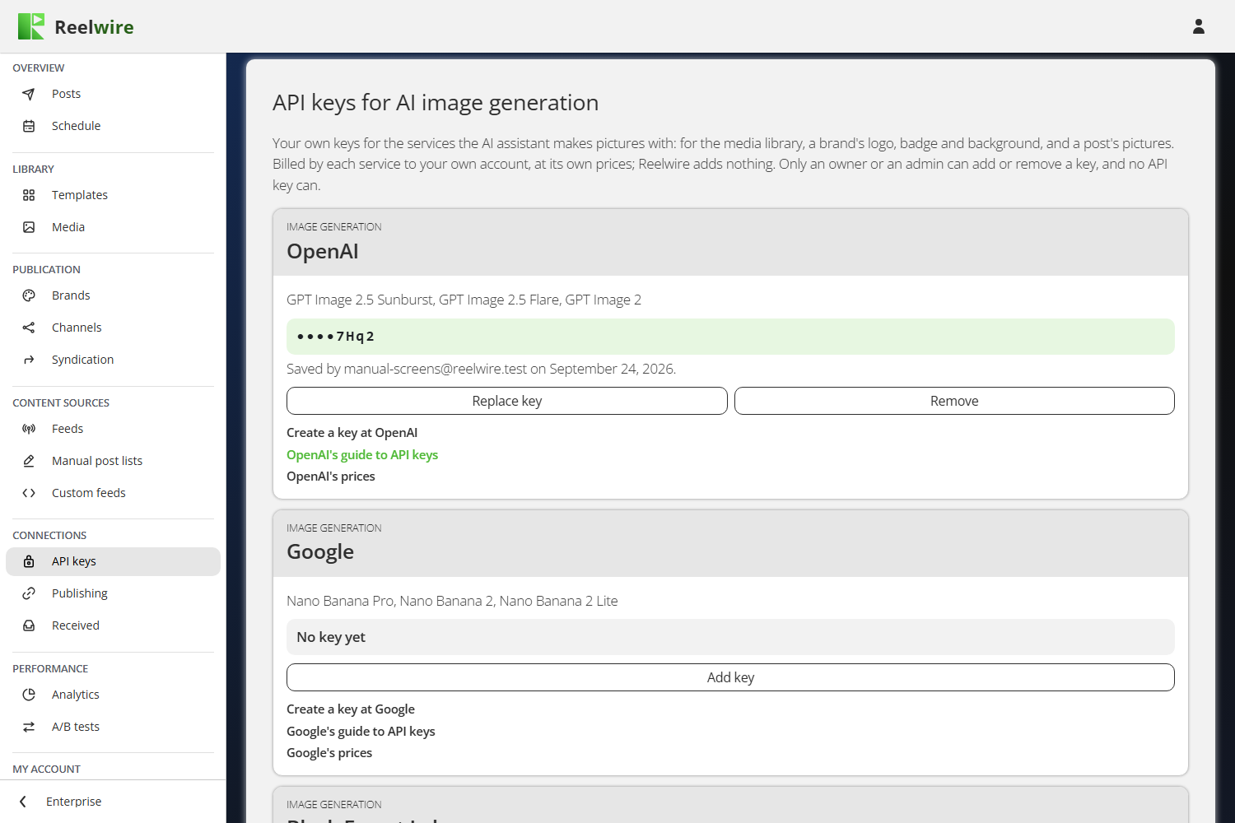
Task: Open A/B tests
Action: pyautogui.click(x=113, y=727)
